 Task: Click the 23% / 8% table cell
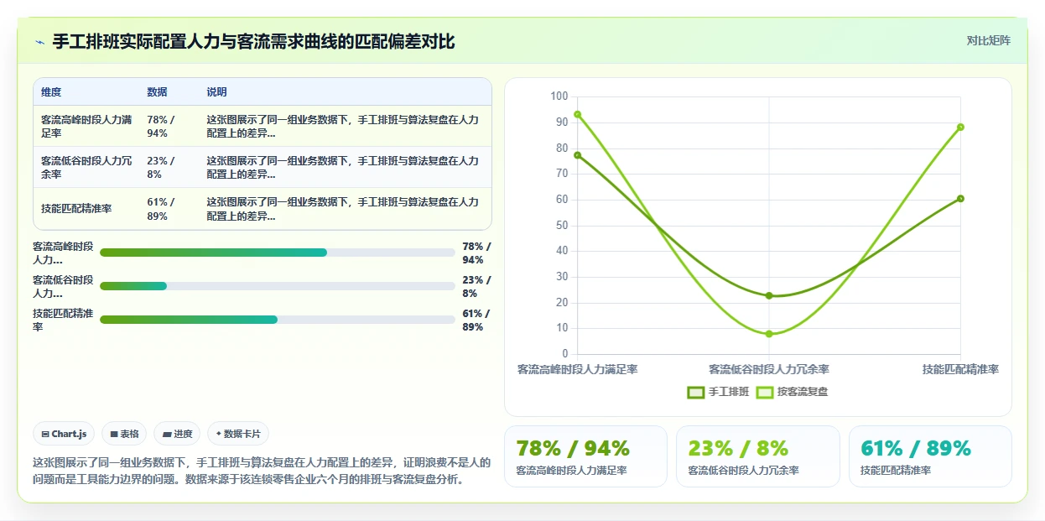[170, 168]
